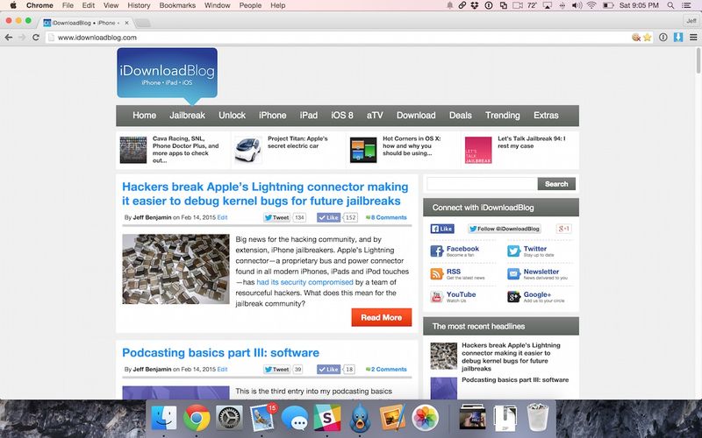Open the Deals nav item
Screen dimensions: 702x438
(460, 116)
